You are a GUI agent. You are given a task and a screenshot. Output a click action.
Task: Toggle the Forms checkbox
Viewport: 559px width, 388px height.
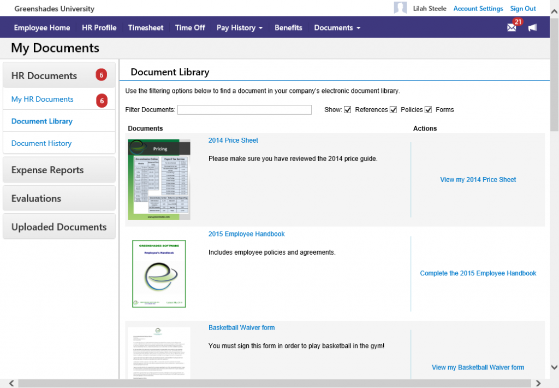(428, 110)
